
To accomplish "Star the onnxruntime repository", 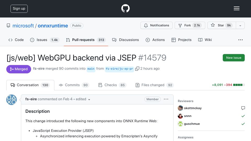I will point(221,25).
